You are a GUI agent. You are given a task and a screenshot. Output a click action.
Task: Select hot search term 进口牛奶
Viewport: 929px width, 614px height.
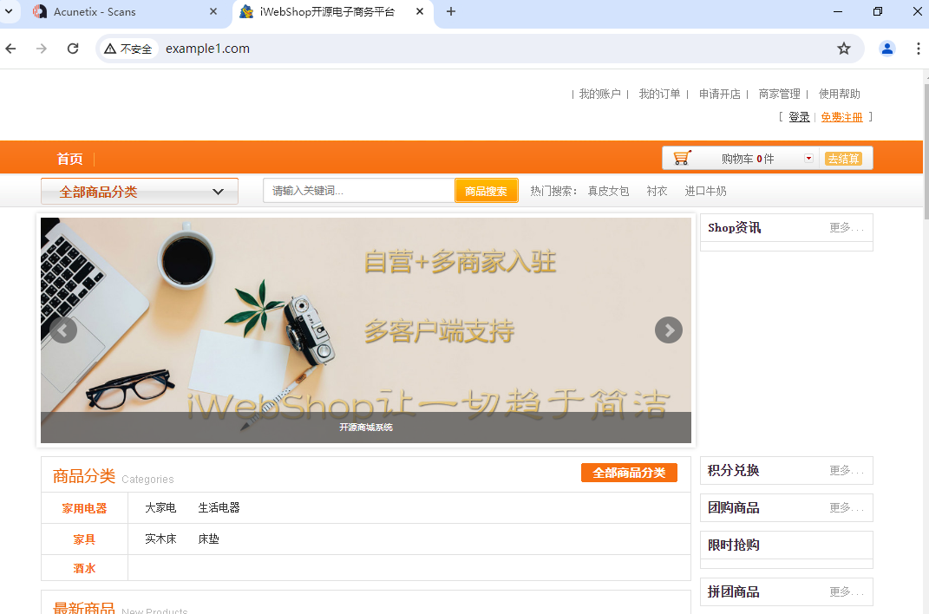705,192
